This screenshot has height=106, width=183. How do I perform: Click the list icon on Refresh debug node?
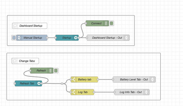(50, 71)
